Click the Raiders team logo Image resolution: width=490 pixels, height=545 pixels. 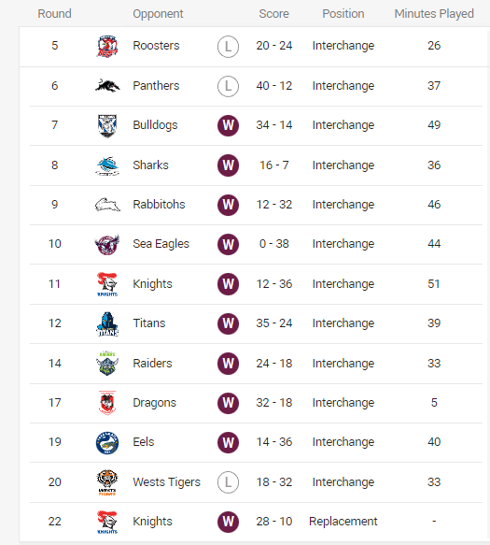(107, 364)
